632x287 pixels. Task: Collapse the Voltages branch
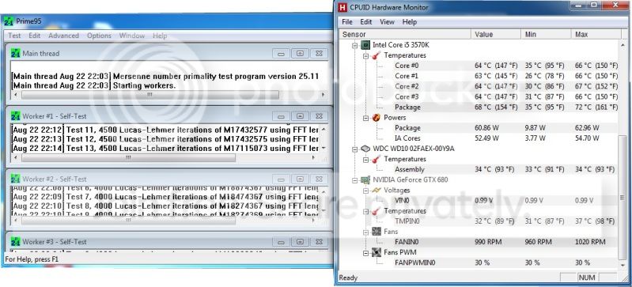366,191
